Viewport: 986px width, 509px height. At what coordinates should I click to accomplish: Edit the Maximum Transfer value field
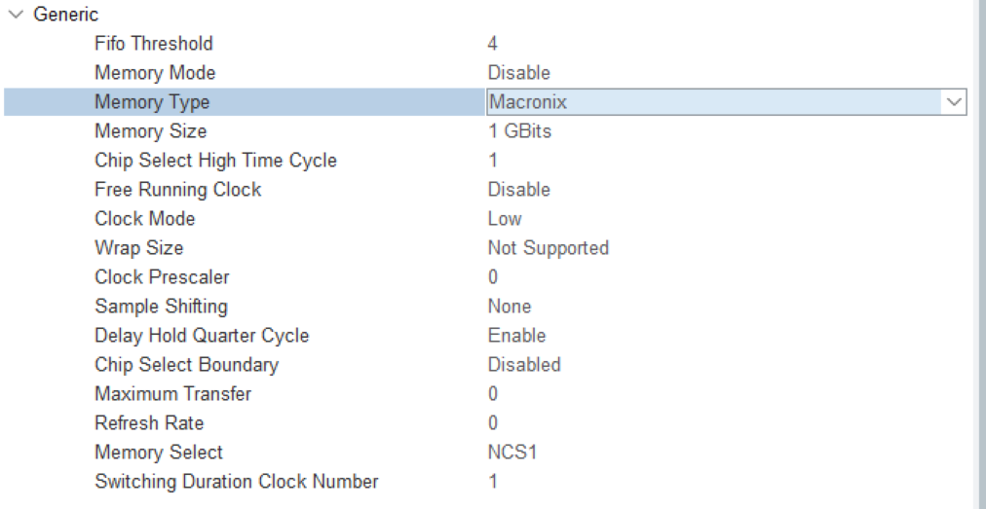(x=493, y=394)
